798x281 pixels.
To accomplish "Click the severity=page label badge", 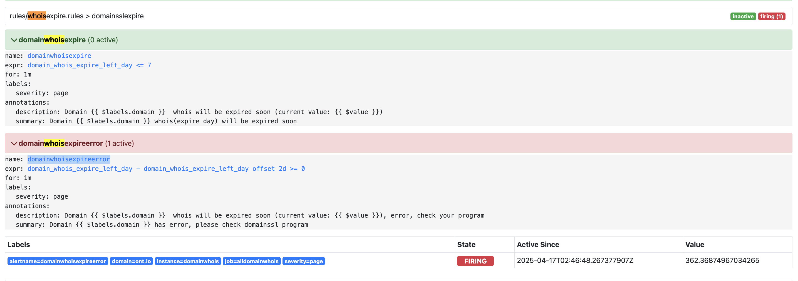I will (304, 261).
